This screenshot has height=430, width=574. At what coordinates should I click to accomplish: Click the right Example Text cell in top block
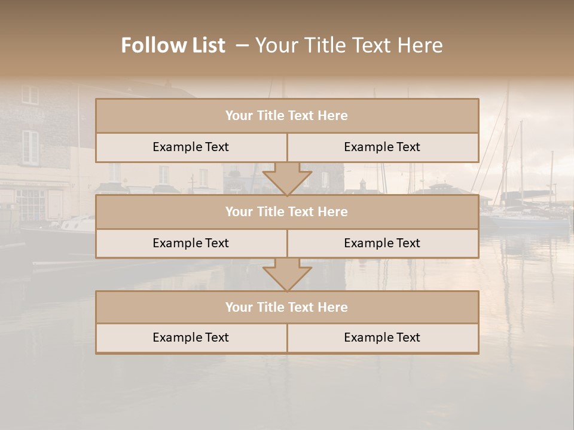tap(382, 147)
